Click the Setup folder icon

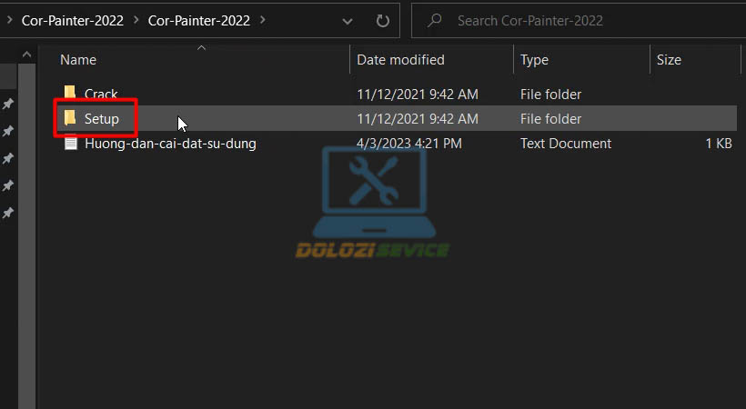coord(70,118)
